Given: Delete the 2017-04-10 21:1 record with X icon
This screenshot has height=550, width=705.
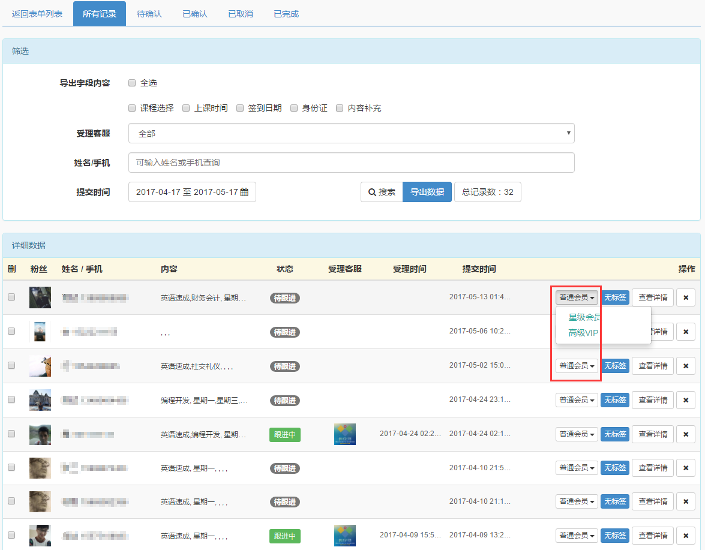Looking at the screenshot, I should tap(686, 501).
